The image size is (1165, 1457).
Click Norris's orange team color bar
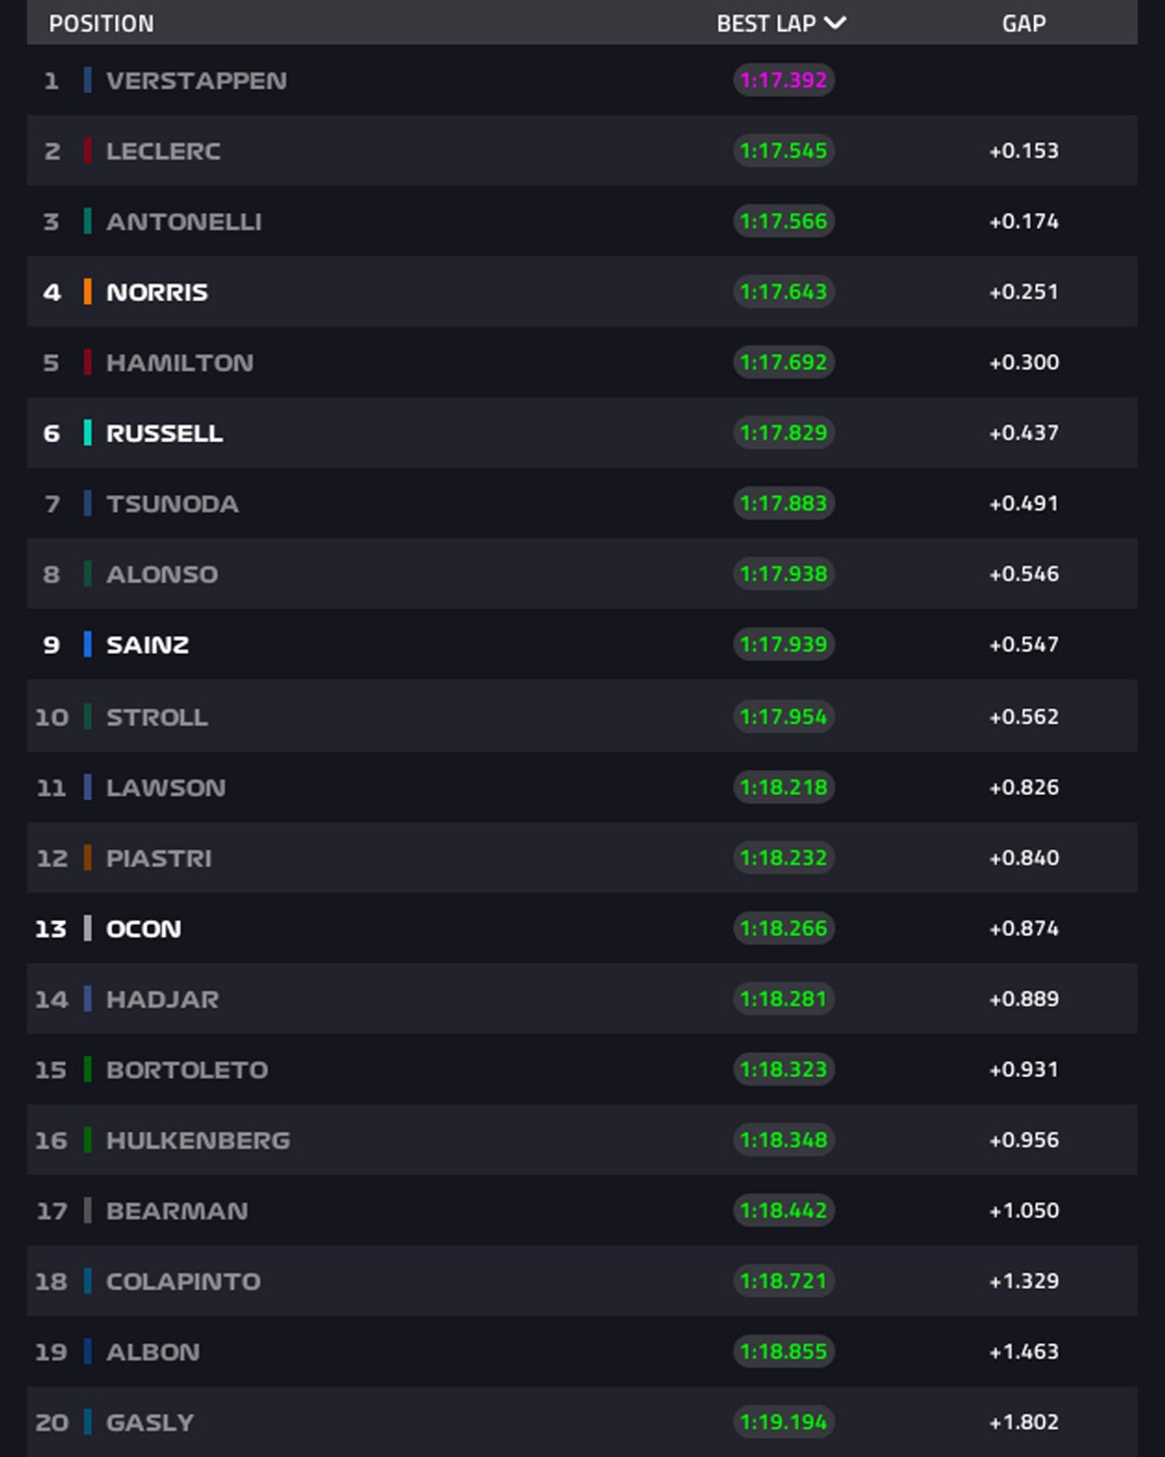[x=87, y=291]
